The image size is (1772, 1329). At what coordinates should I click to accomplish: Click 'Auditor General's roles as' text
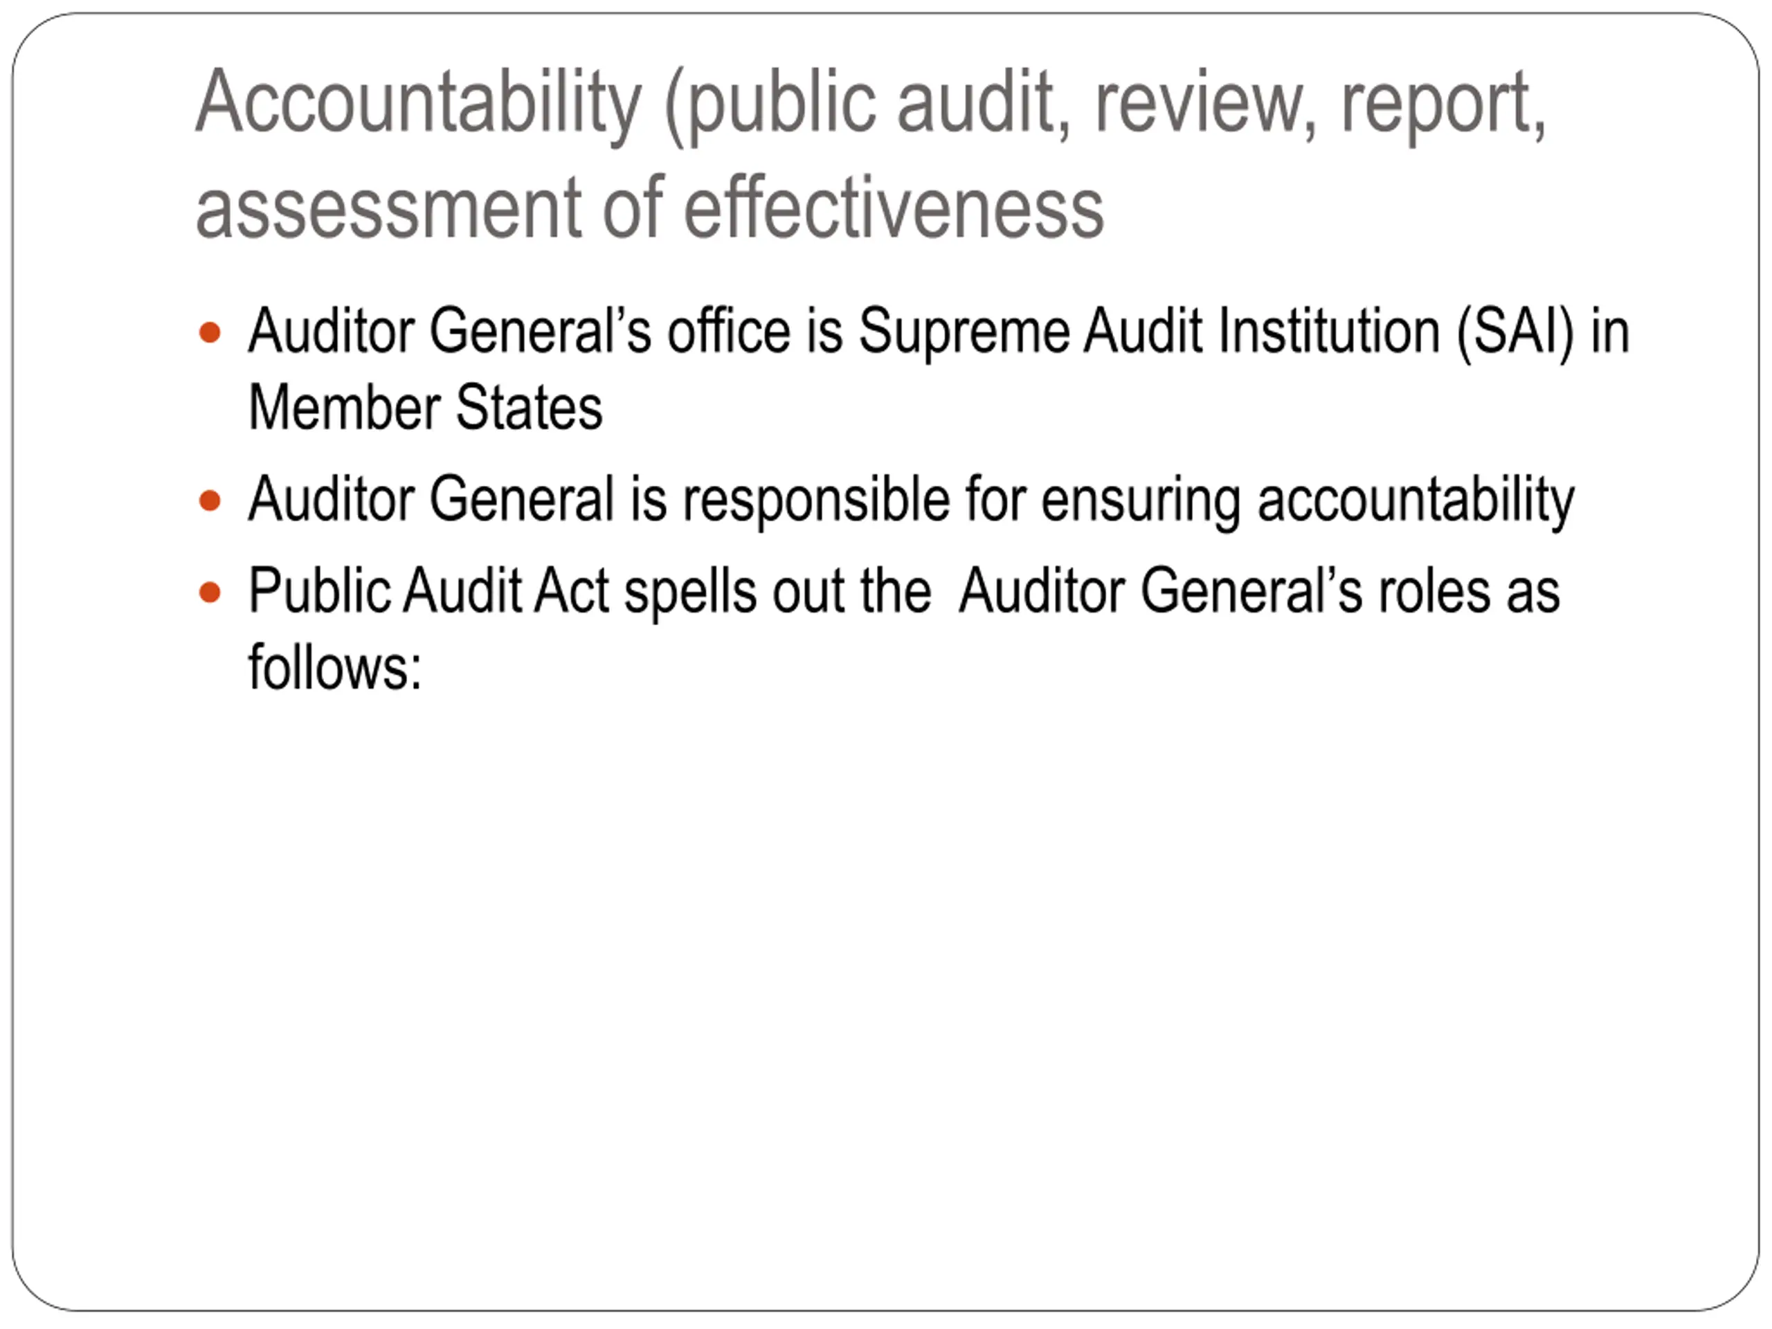(1259, 591)
